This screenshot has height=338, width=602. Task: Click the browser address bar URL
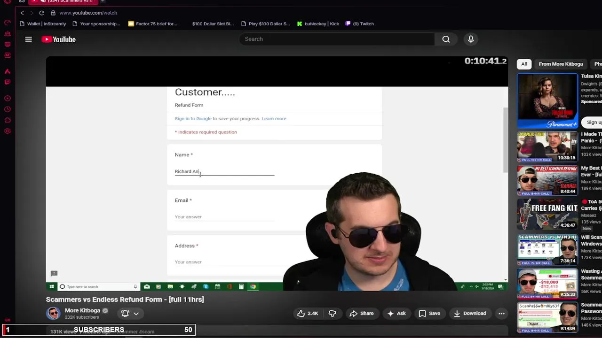coord(88,13)
